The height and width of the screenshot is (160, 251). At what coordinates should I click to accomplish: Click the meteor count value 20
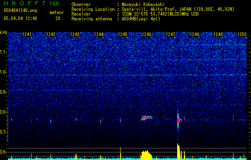click(x=58, y=18)
